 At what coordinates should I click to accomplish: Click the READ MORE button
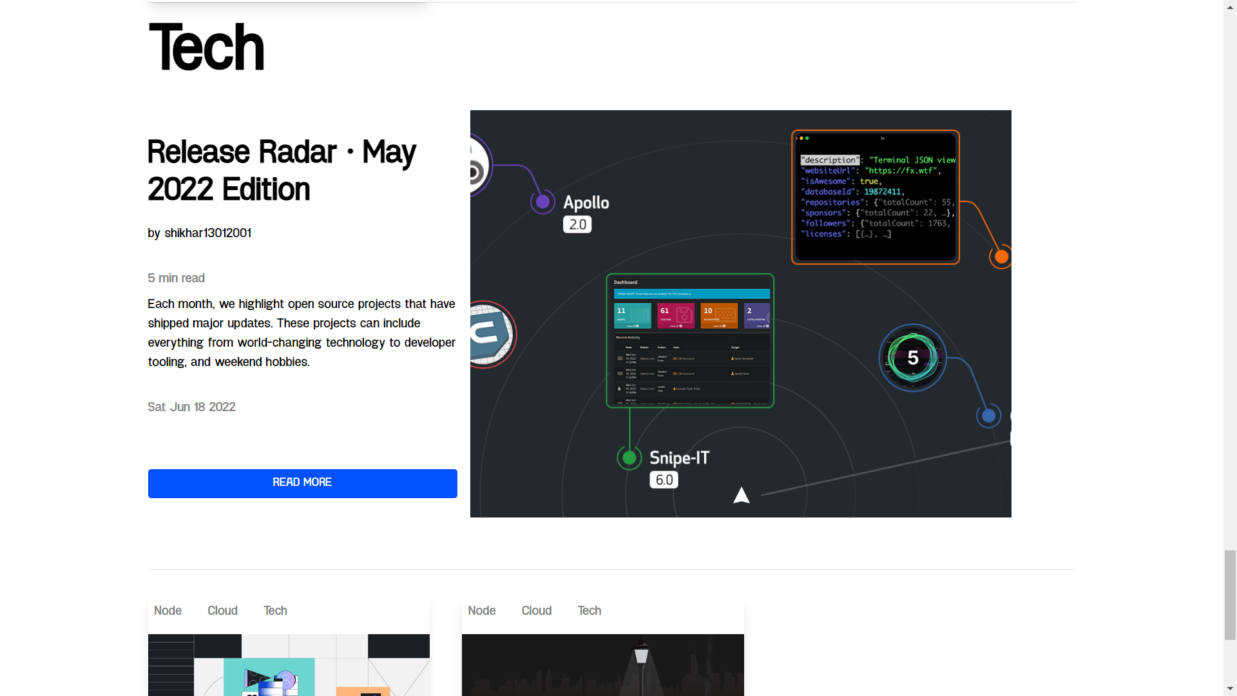tap(302, 483)
